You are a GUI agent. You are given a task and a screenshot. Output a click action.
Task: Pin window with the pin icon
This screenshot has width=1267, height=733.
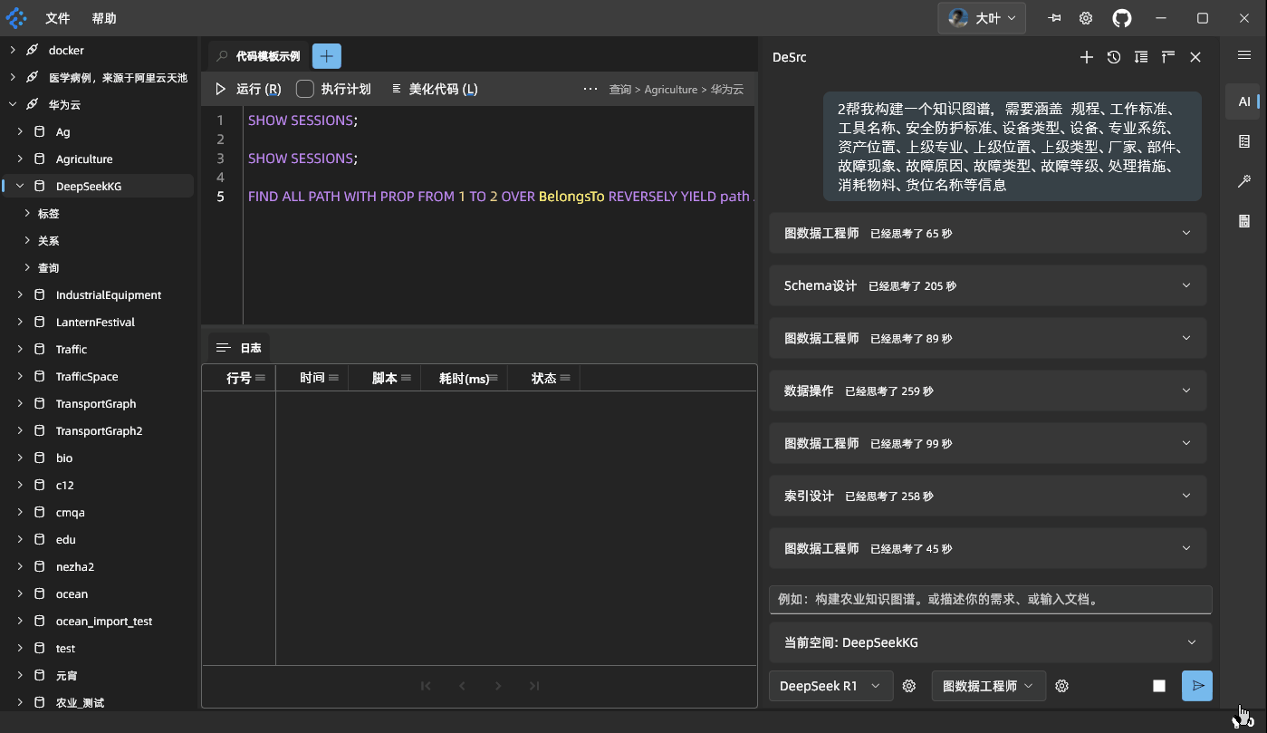(1054, 18)
